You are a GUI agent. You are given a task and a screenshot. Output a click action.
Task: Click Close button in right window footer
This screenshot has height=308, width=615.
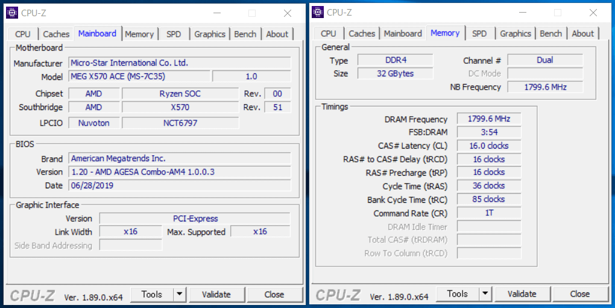pos(579,294)
